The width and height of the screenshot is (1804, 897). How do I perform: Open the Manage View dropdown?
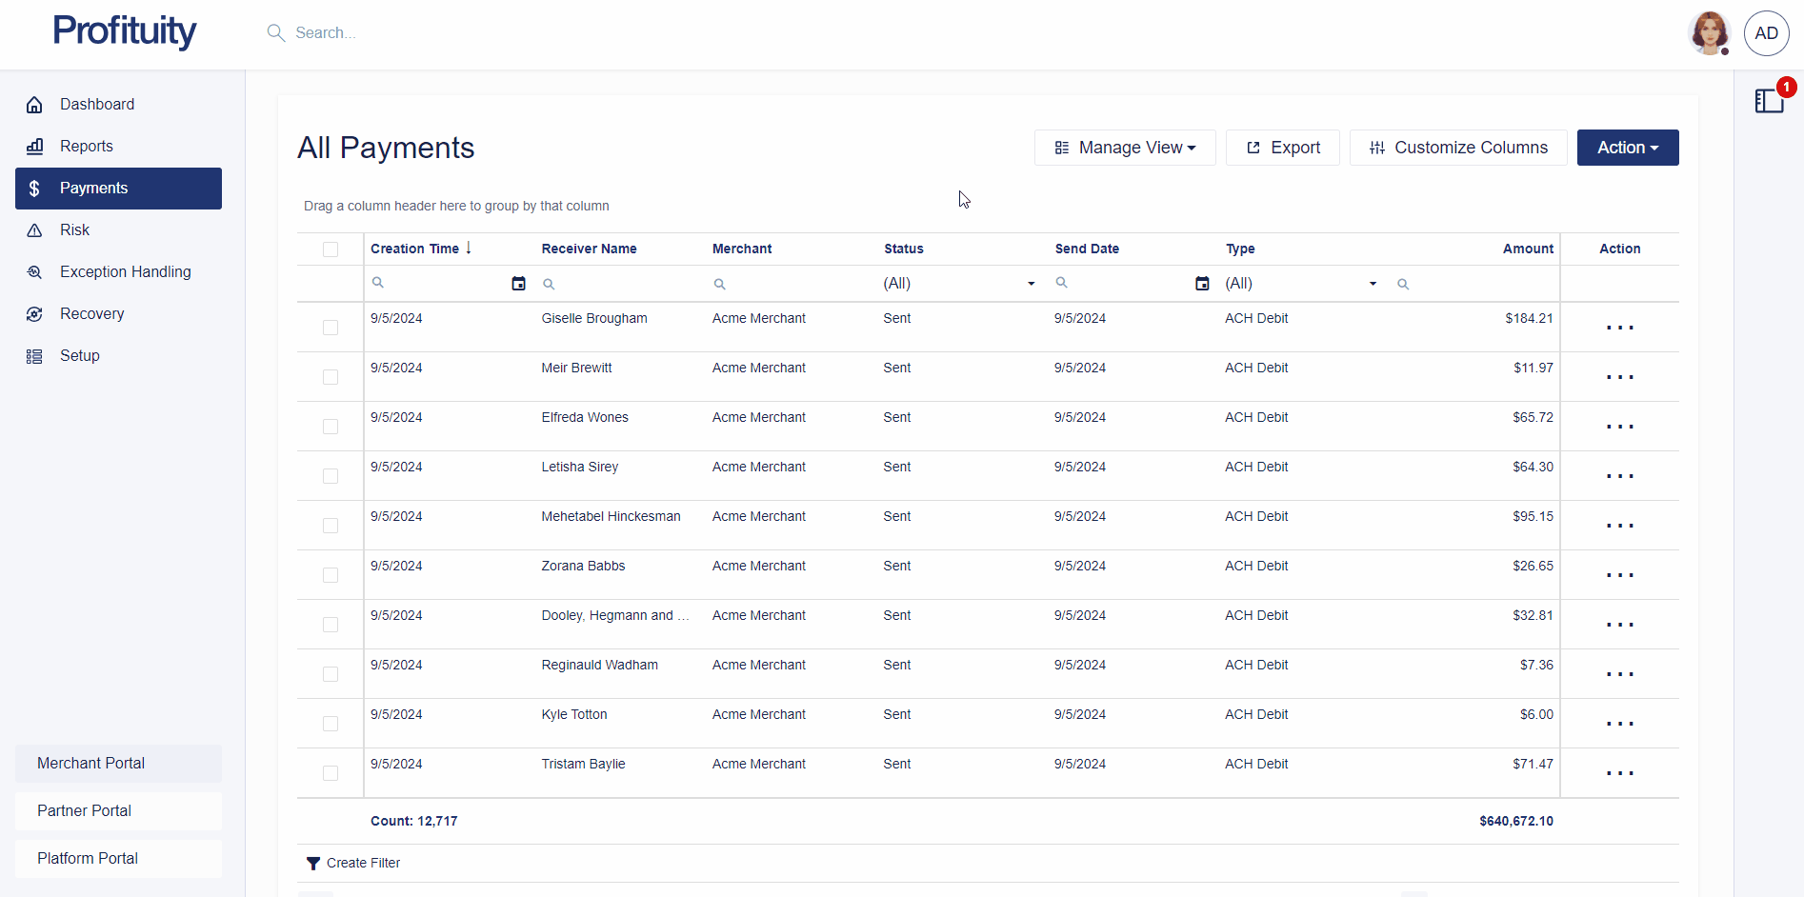pyautogui.click(x=1125, y=148)
